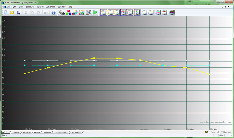234x138 pixels.
Task: Select the Gamma tab
Action: pyautogui.click(x=37, y=132)
